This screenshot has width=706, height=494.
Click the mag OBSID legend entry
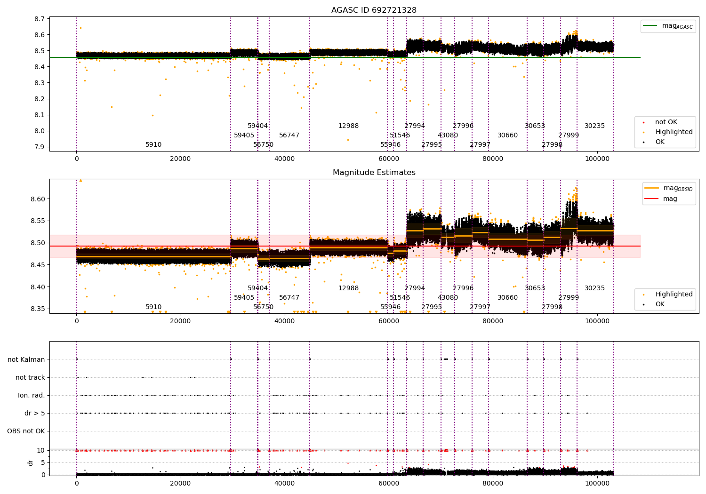[668, 188]
